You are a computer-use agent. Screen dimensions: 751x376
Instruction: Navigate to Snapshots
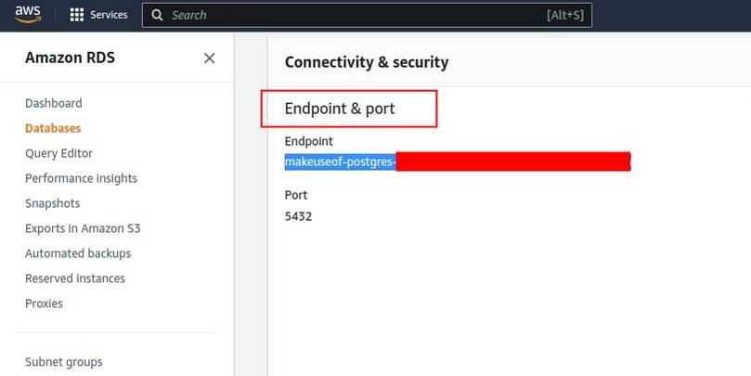[x=52, y=203]
